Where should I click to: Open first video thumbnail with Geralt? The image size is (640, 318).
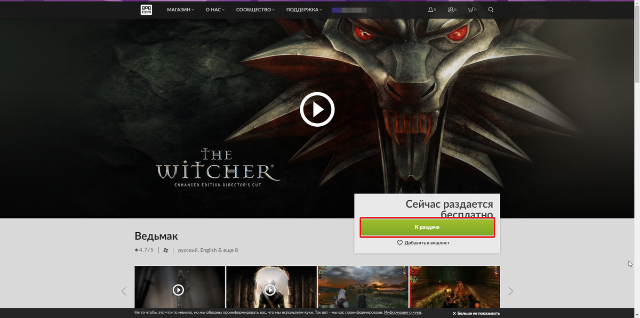click(x=180, y=287)
